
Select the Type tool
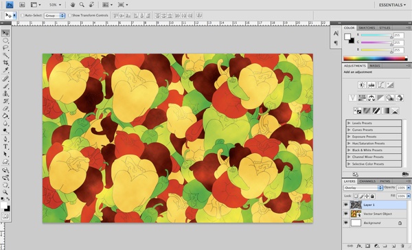pos(5,147)
